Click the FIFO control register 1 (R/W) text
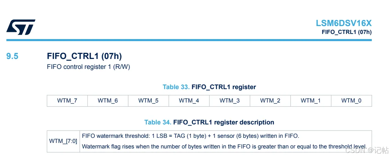The height and width of the screenshot is (157, 390). pyautogui.click(x=88, y=67)
